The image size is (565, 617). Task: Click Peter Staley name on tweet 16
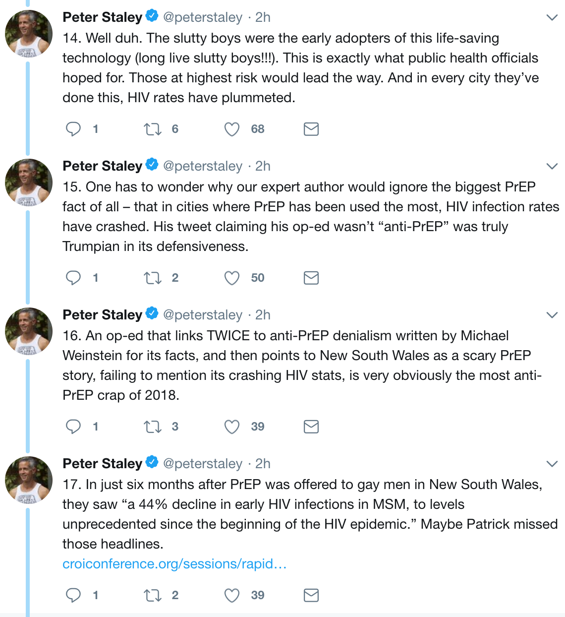(103, 315)
